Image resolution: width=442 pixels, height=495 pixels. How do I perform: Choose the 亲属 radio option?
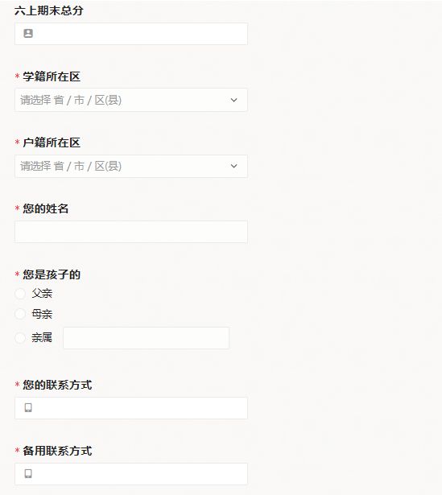pos(20,338)
